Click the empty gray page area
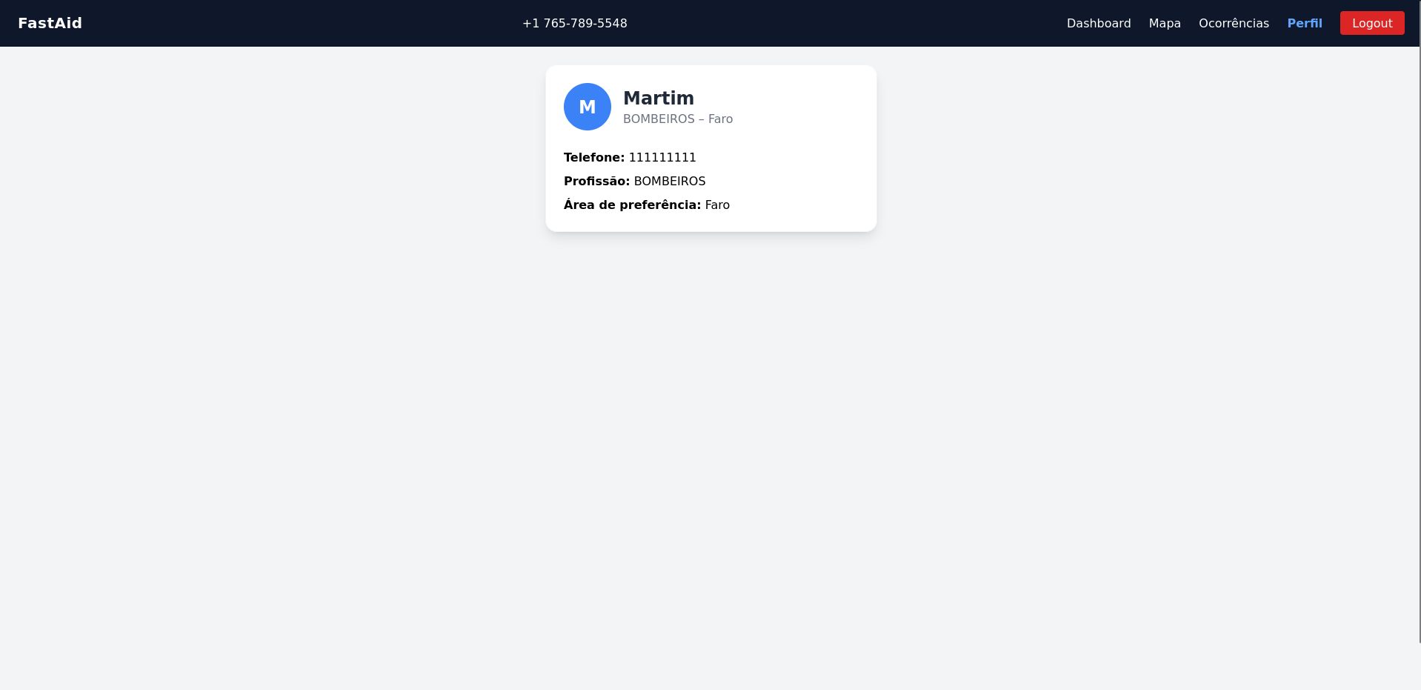Image resolution: width=1421 pixels, height=690 pixels. coord(710,460)
